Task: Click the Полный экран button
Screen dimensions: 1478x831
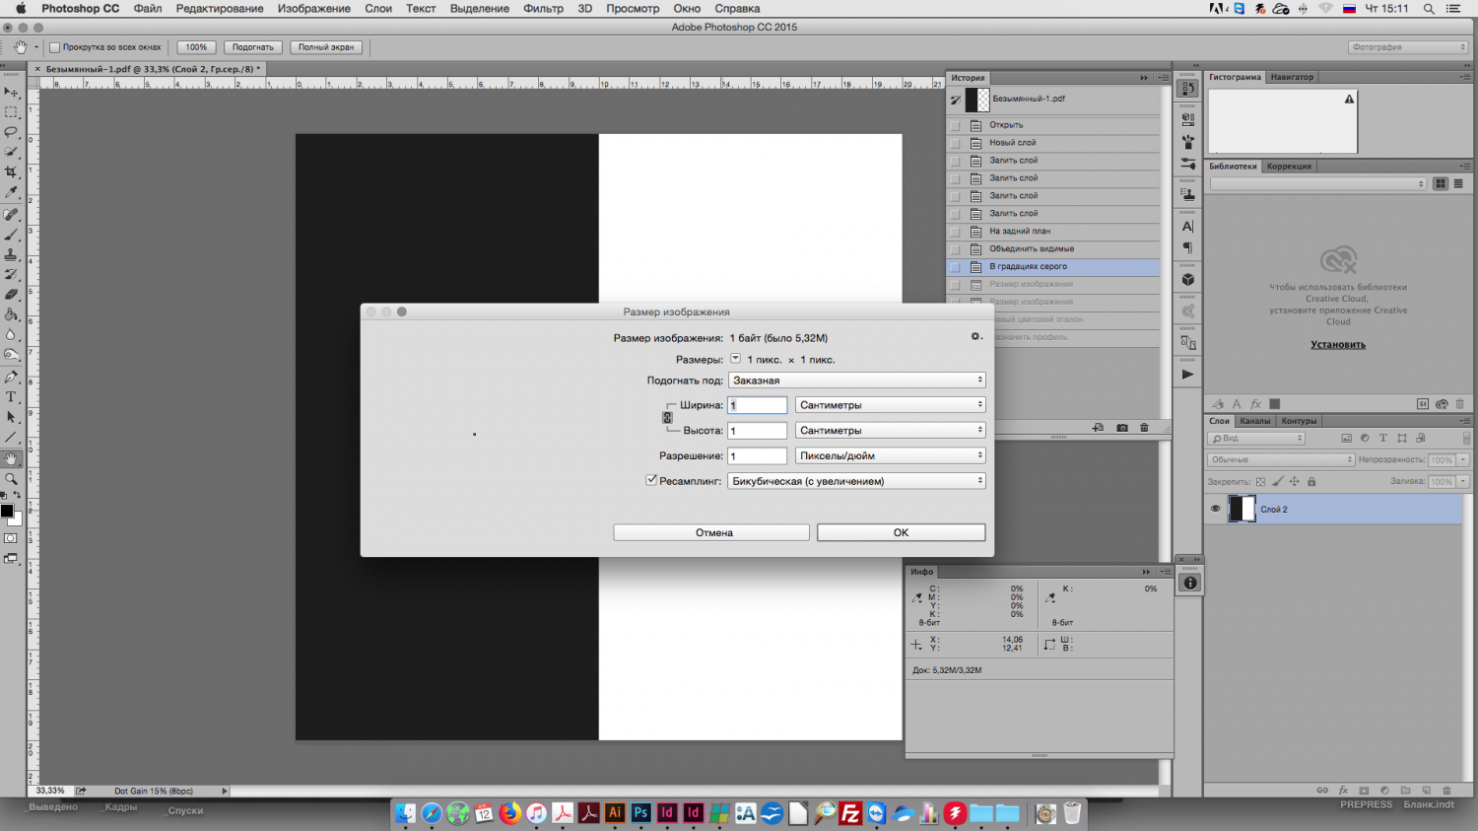Action: point(326,47)
